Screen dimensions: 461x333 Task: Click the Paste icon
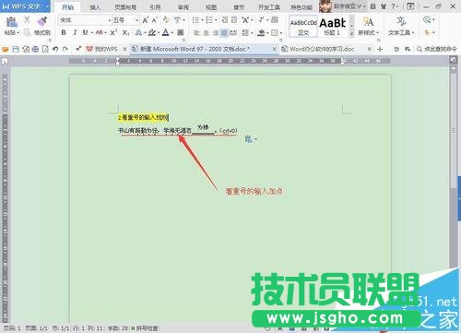click(x=12, y=22)
